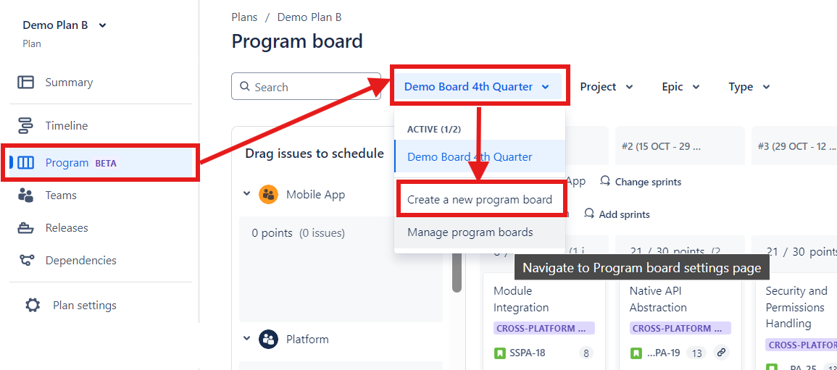Select Create a new program board
Image resolution: width=837 pixels, height=370 pixels.
pos(480,200)
